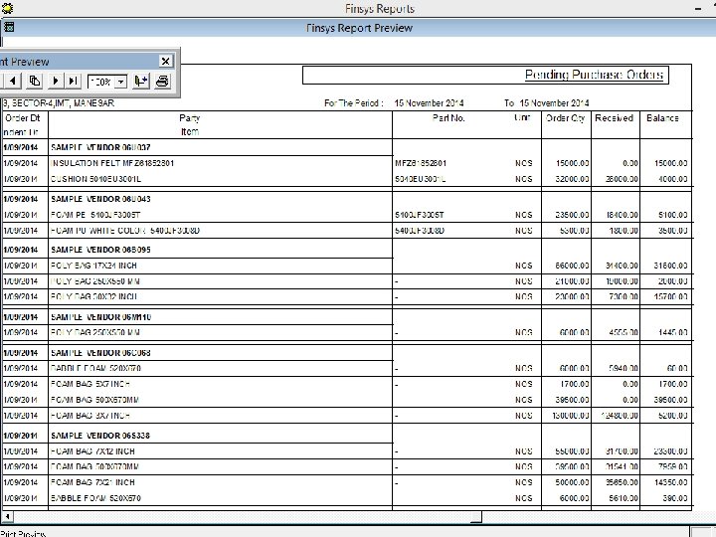This screenshot has width=716, height=537.
Task: Click the Party column header
Action: pyautogui.click(x=190, y=117)
